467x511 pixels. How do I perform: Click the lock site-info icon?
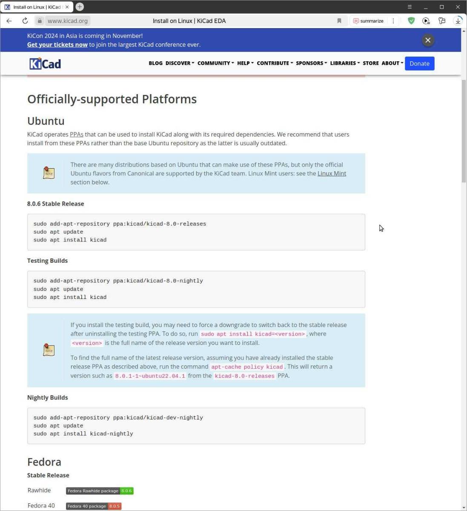(39, 21)
